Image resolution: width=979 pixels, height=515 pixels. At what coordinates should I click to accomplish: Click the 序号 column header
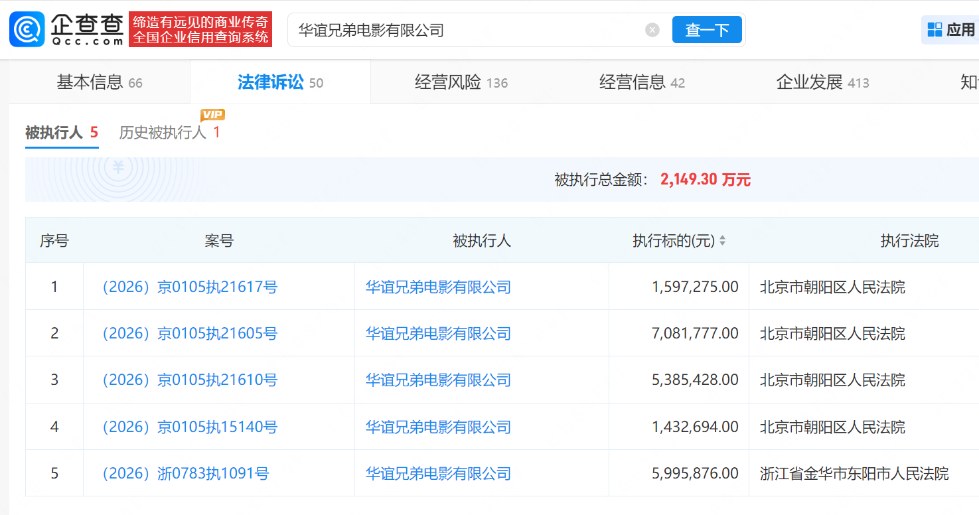click(54, 241)
